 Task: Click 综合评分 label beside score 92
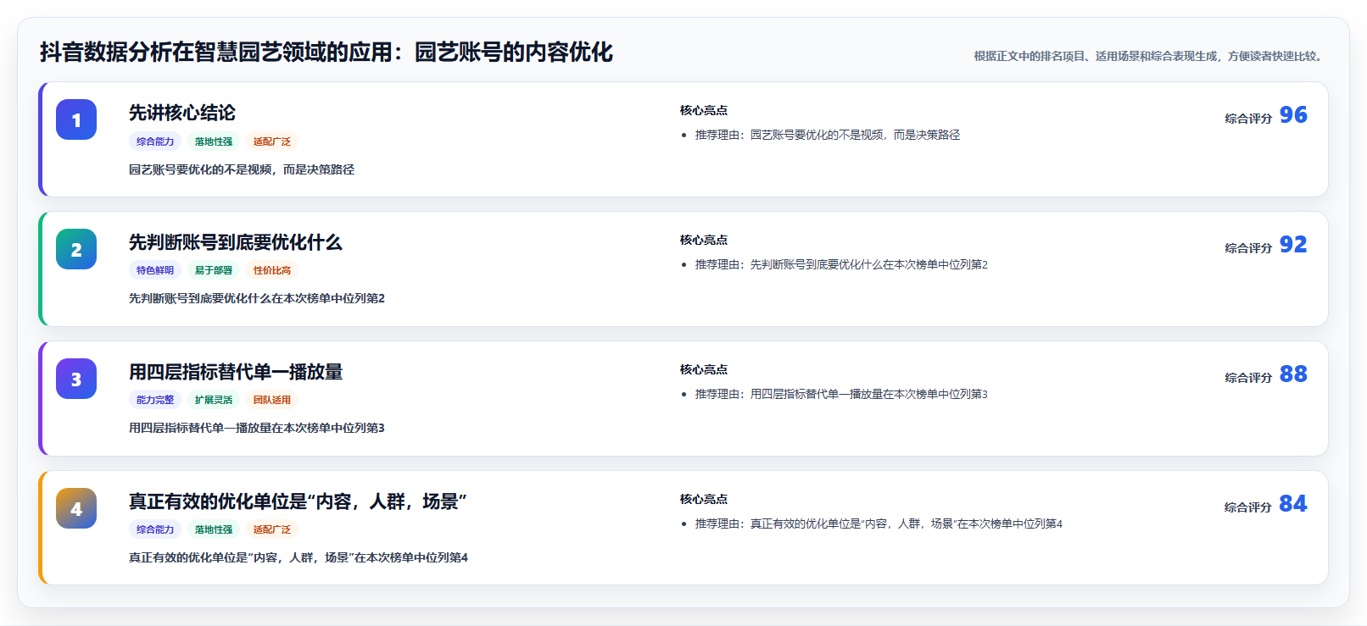(x=1248, y=248)
